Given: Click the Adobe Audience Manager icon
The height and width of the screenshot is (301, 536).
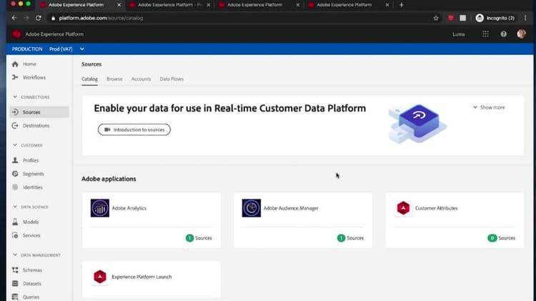Looking at the screenshot, I should click(x=251, y=208).
